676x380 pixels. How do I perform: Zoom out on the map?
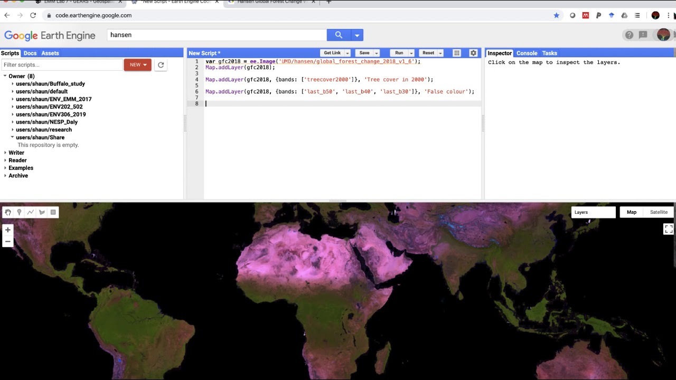(x=8, y=242)
